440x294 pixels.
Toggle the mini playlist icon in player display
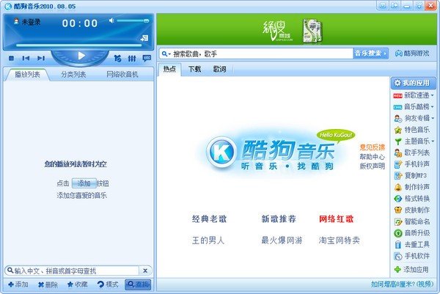coord(144,38)
